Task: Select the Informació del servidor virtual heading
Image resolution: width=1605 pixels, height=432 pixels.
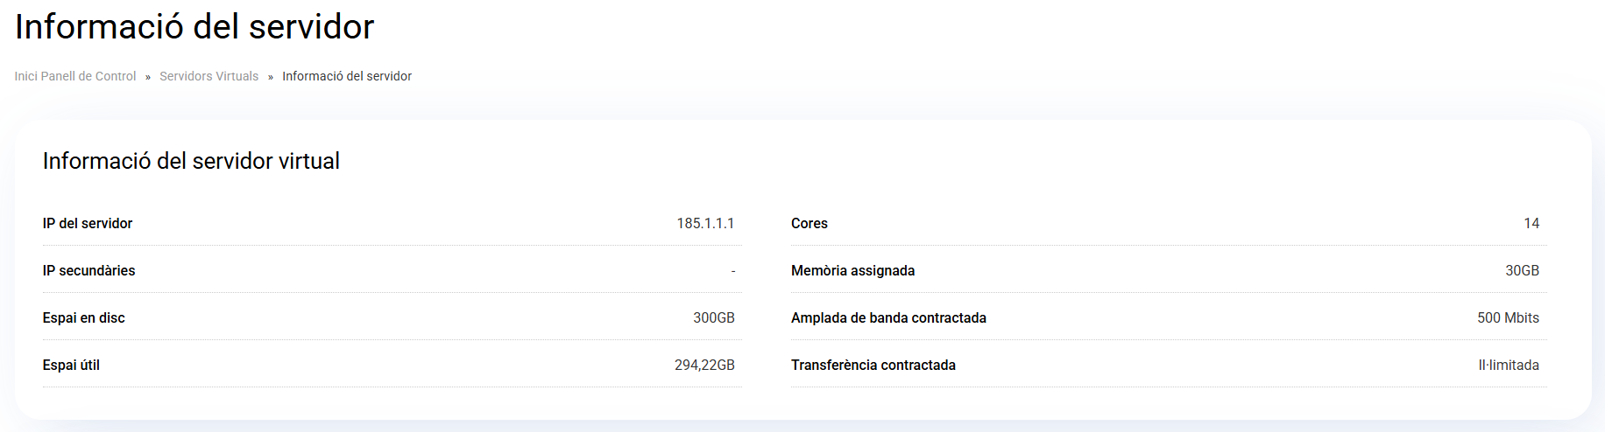Action: pos(191,161)
